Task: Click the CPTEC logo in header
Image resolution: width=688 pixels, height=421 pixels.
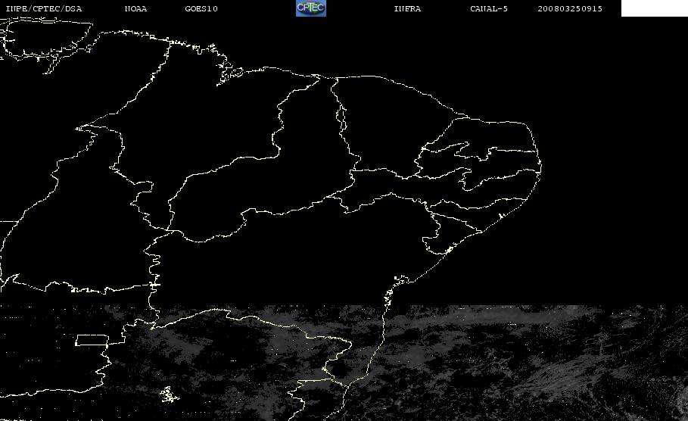Action: 311,8
